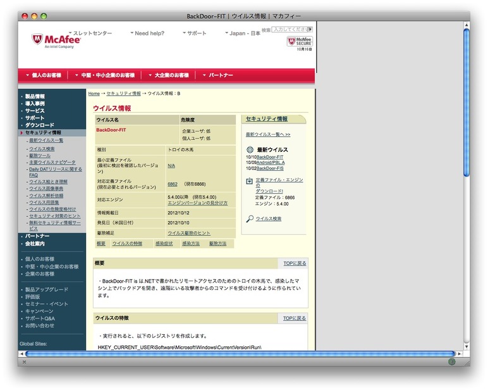
Task: Click the magnifier icon beside ウイルス検索
Action: [250, 219]
